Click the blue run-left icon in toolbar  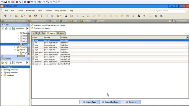pos(156,16)
